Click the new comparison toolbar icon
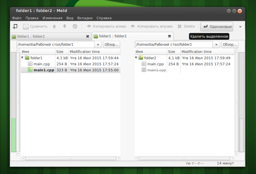 (x=15, y=26)
